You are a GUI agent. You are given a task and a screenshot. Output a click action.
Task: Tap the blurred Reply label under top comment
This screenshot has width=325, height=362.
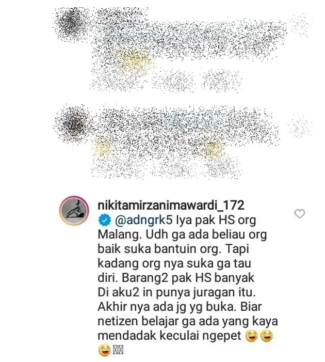pyautogui.click(x=221, y=81)
